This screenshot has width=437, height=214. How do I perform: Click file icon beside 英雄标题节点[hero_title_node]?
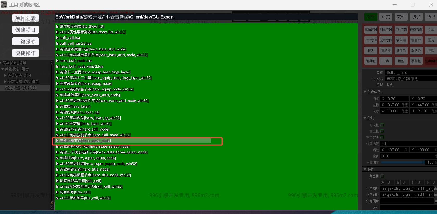click(x=57, y=170)
